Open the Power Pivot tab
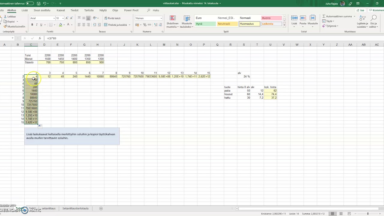Screen dimensions: 384x216 (131, 10)
